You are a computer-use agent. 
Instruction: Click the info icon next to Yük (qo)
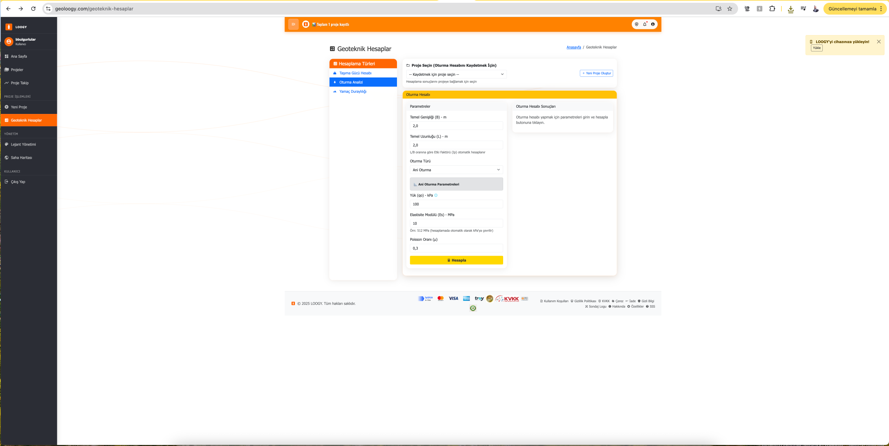click(x=436, y=195)
